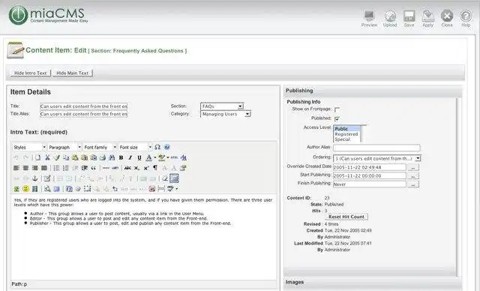This screenshot has height=291, width=480.
Task: Open the Section FAQs dropdown
Action: pyautogui.click(x=222, y=106)
